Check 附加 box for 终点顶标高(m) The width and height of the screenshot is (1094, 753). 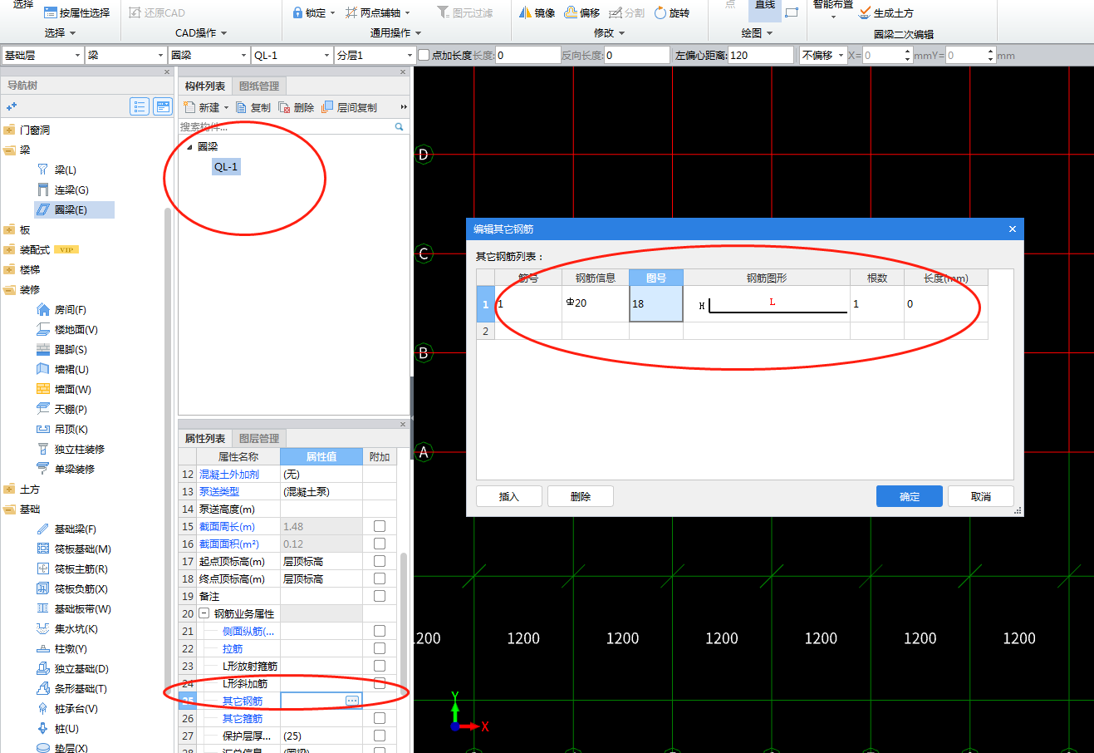click(380, 578)
